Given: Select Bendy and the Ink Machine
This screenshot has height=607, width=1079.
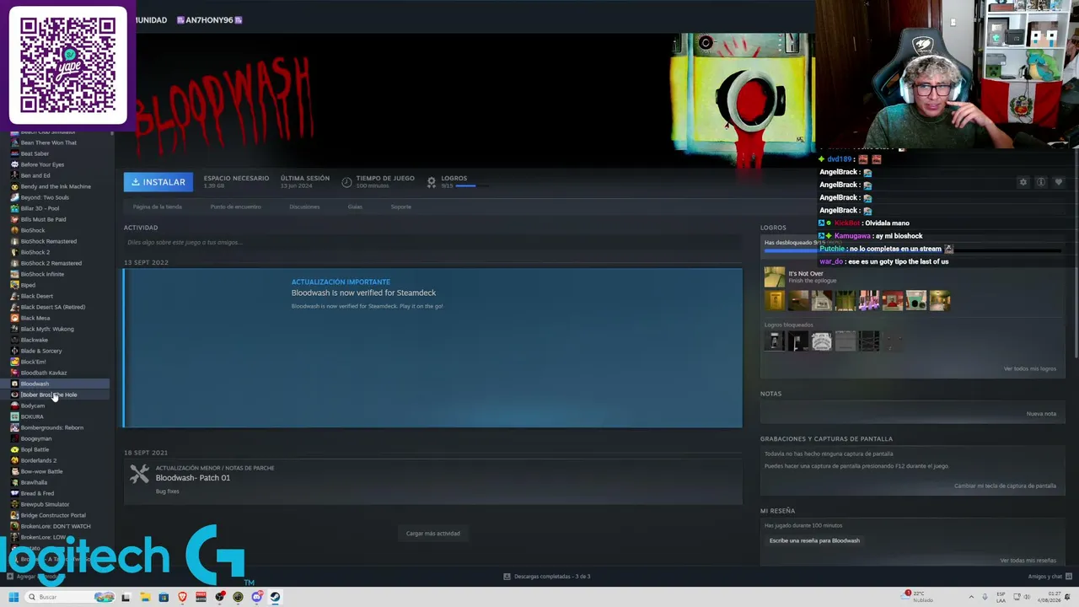Looking at the screenshot, I should 56,186.
